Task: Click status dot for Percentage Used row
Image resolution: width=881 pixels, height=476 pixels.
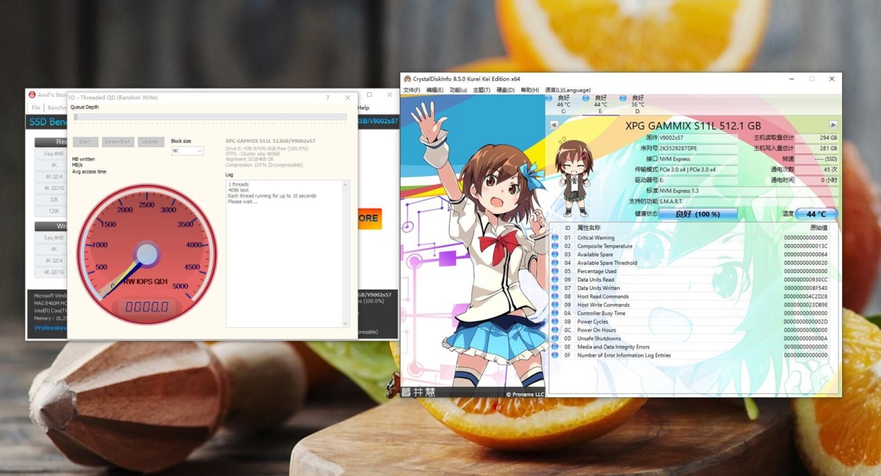Action: (x=555, y=272)
